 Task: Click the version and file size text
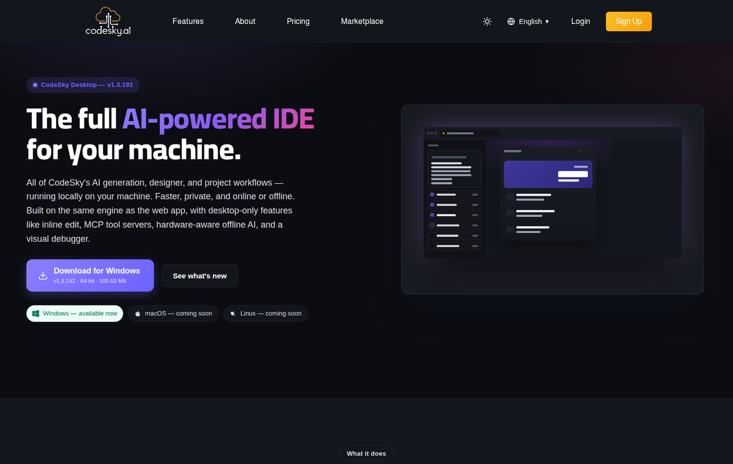[x=90, y=281]
